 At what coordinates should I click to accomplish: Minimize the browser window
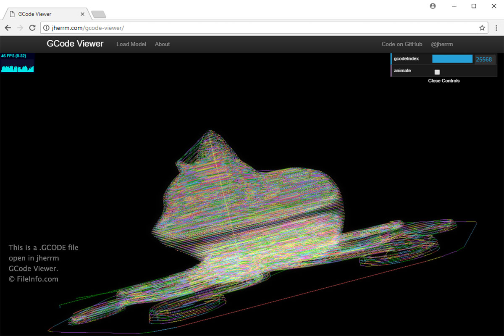tap(454, 6)
